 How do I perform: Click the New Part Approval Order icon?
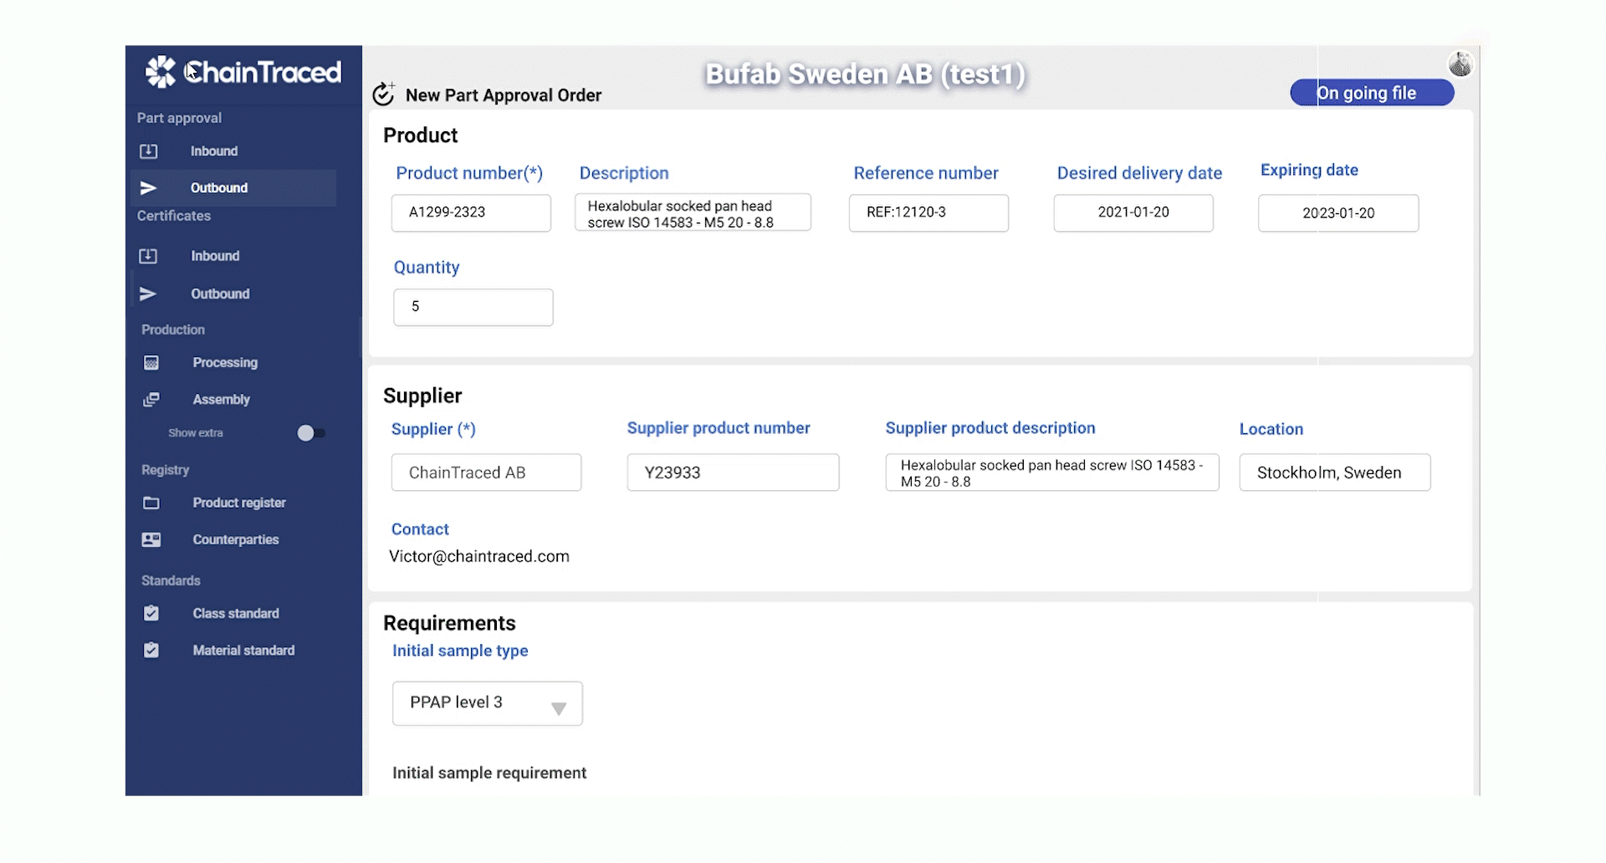383,94
